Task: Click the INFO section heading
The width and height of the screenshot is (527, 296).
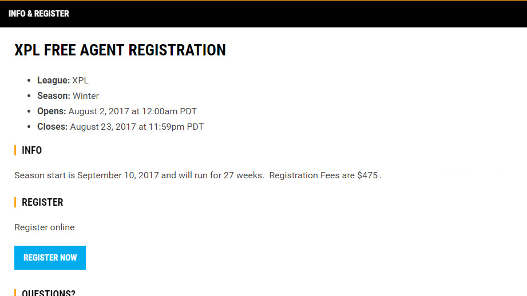Action: [31, 150]
